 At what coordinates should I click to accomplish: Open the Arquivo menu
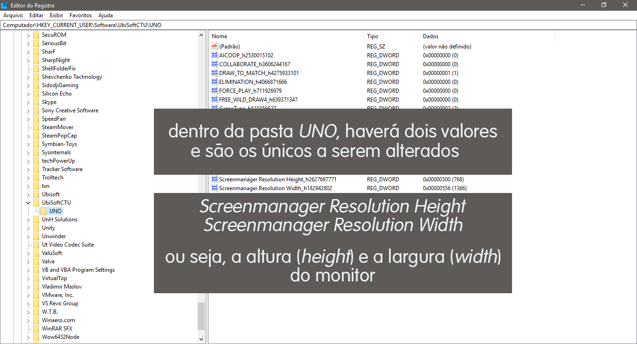click(x=13, y=15)
